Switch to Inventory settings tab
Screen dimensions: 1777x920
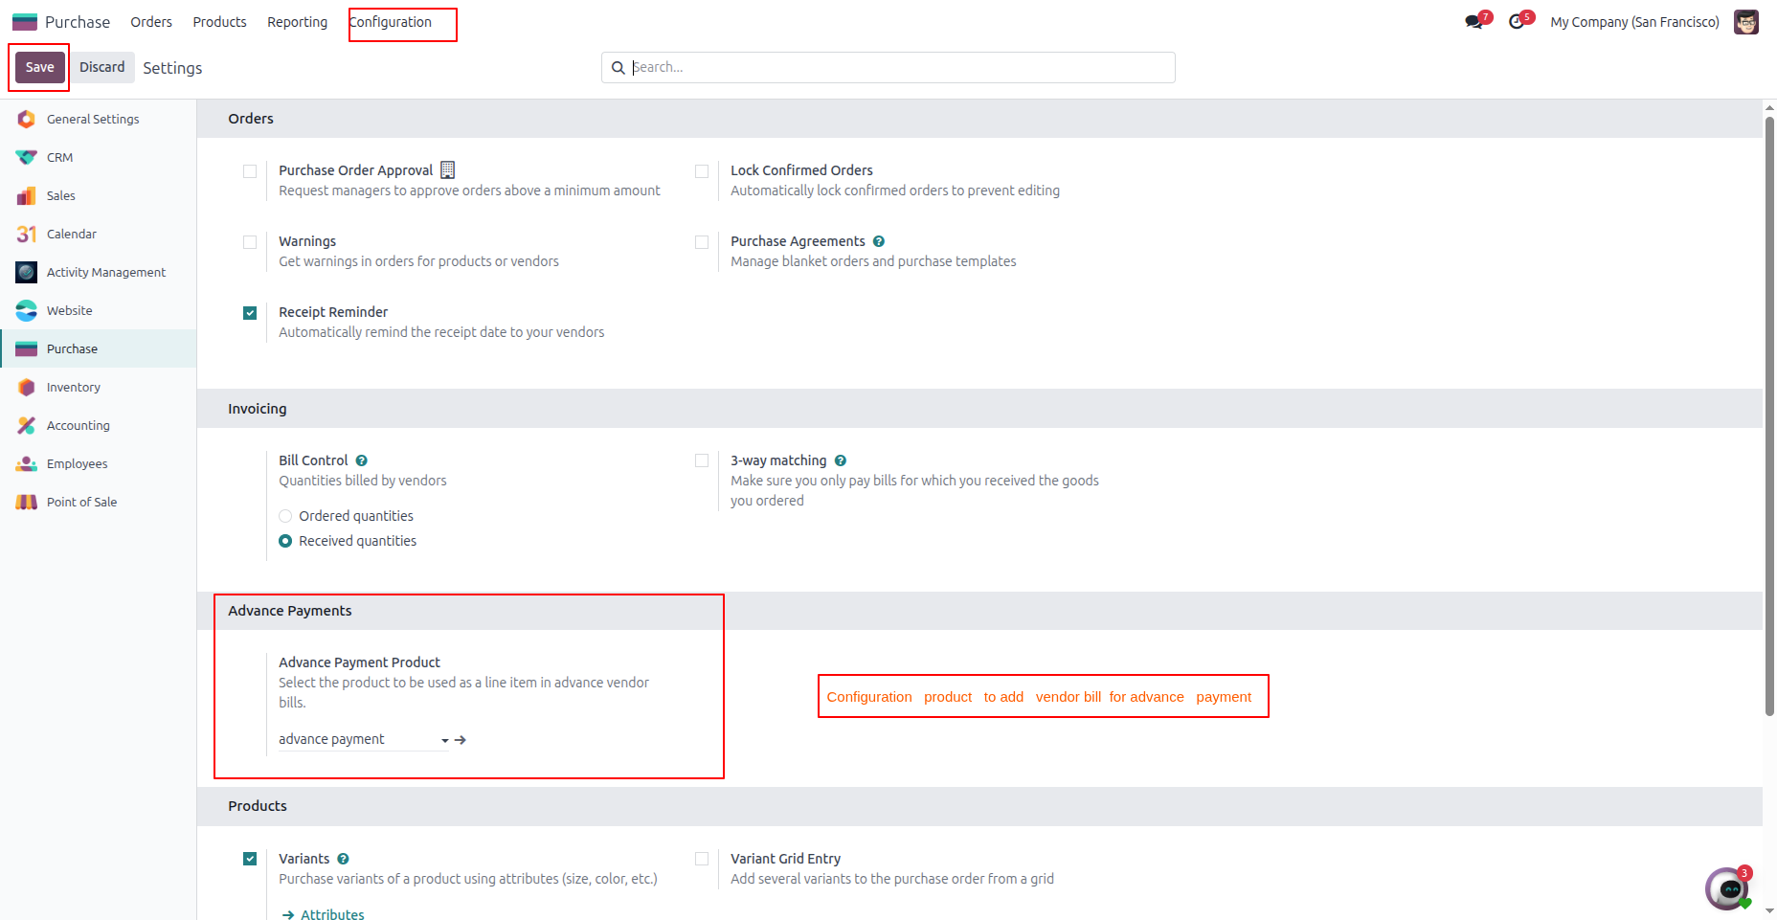coord(98,387)
